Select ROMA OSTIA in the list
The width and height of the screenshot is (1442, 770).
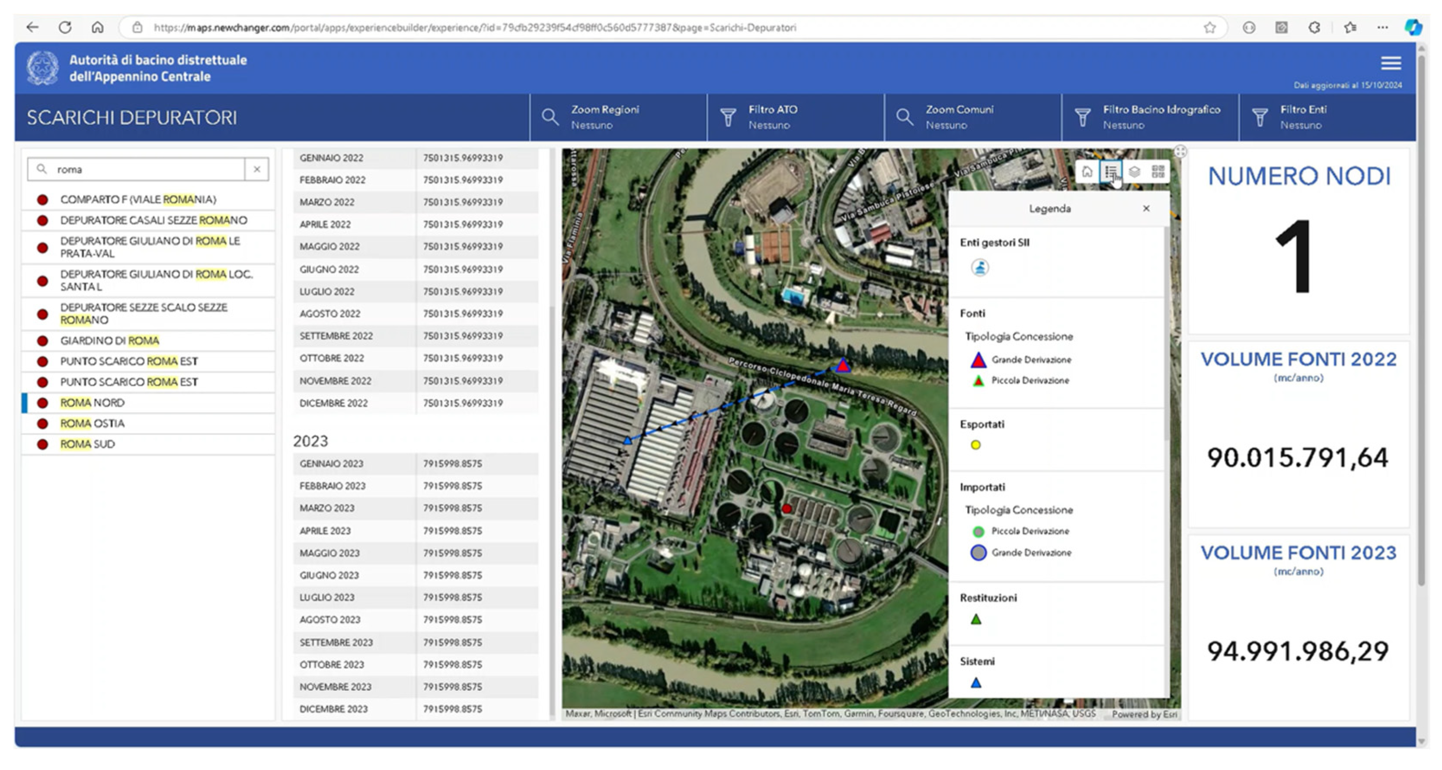point(148,423)
